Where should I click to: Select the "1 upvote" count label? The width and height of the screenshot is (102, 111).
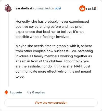point(16,92)
